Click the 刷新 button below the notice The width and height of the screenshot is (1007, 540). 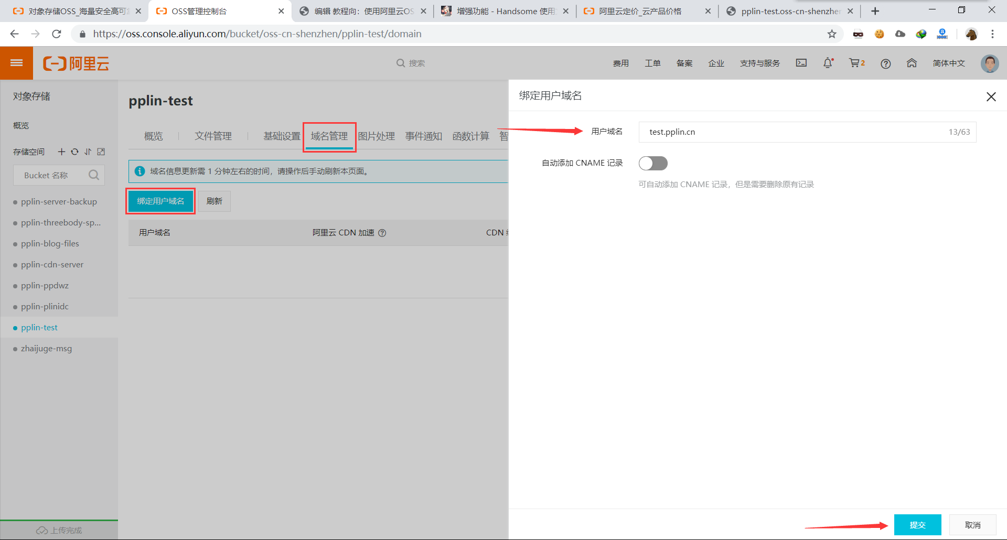[214, 201]
